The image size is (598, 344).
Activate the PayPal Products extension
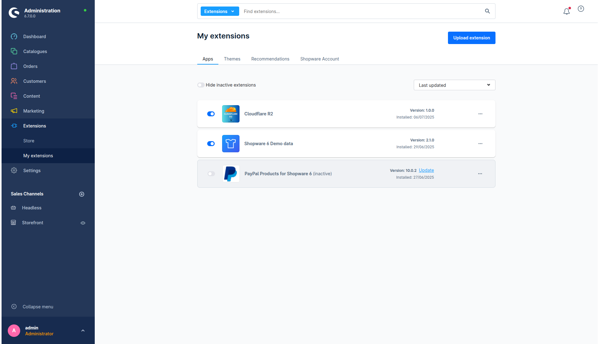click(211, 174)
